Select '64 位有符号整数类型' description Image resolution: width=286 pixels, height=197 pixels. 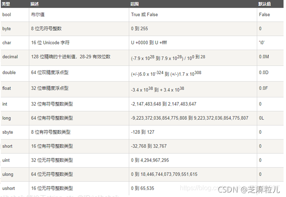point(52,118)
